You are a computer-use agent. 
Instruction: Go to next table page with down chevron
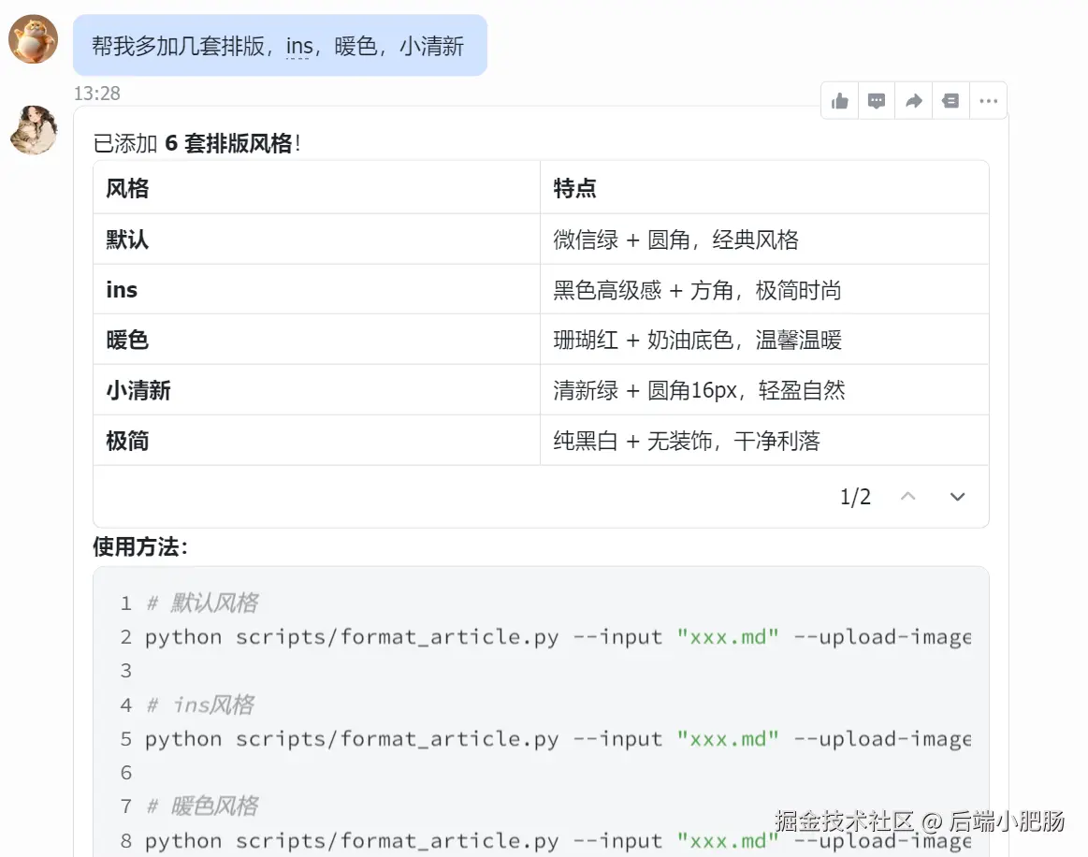tap(957, 497)
